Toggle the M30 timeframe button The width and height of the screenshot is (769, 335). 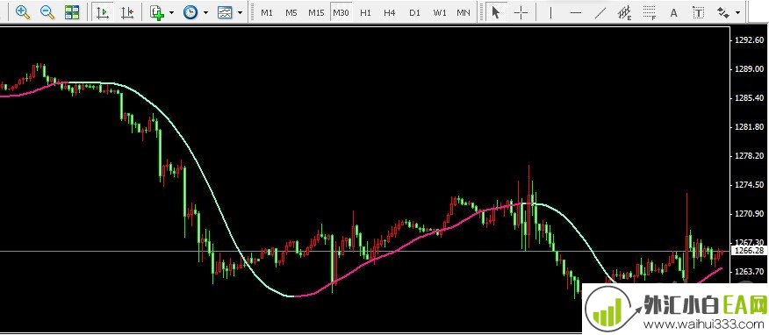(x=341, y=13)
